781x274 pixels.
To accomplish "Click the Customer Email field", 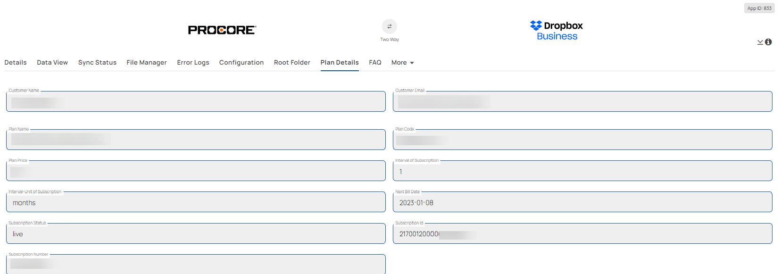I will point(582,101).
